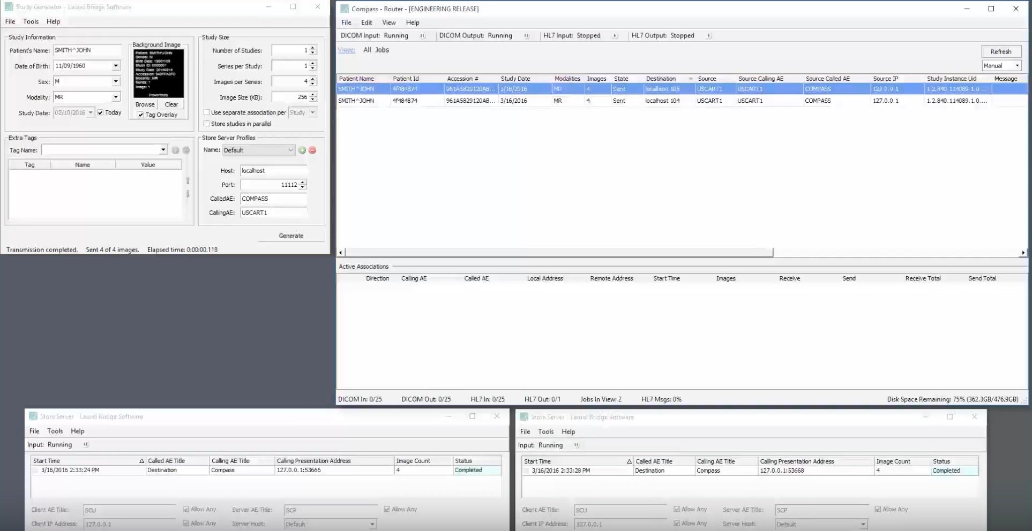Click Start Time sort arrow, right Store Server
Screen dimensions: 1032x531
[x=629, y=461]
